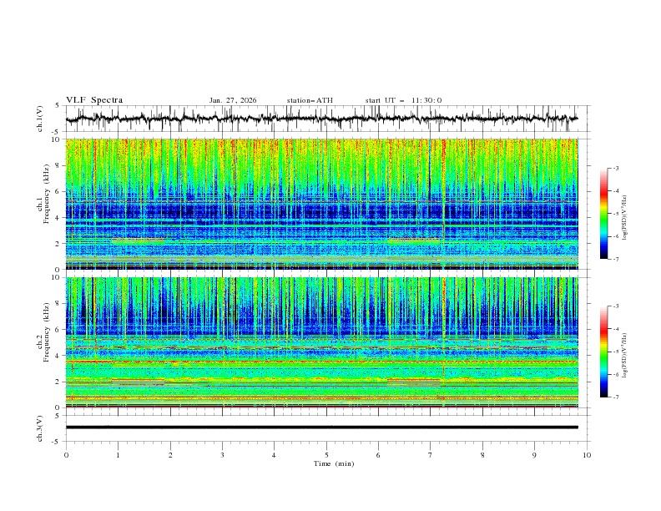
Task: Click the "4" tick on ch.1 frequency axis
Action: pyautogui.click(x=59, y=218)
